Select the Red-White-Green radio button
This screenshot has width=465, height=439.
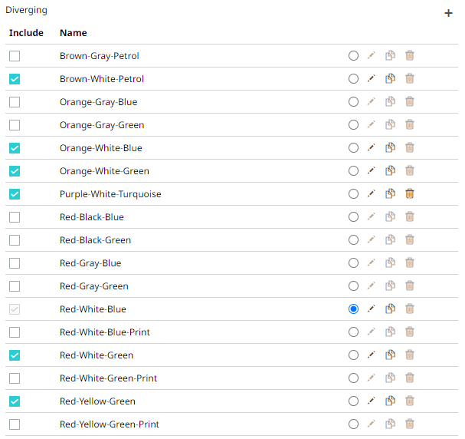353,355
